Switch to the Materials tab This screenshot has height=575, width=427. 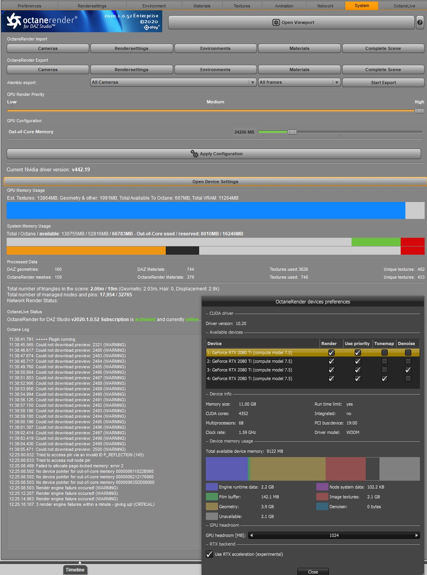point(202,6)
